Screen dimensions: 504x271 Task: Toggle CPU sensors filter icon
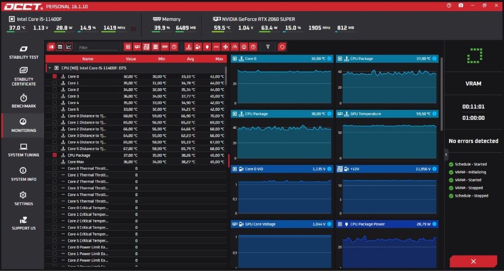point(128,47)
